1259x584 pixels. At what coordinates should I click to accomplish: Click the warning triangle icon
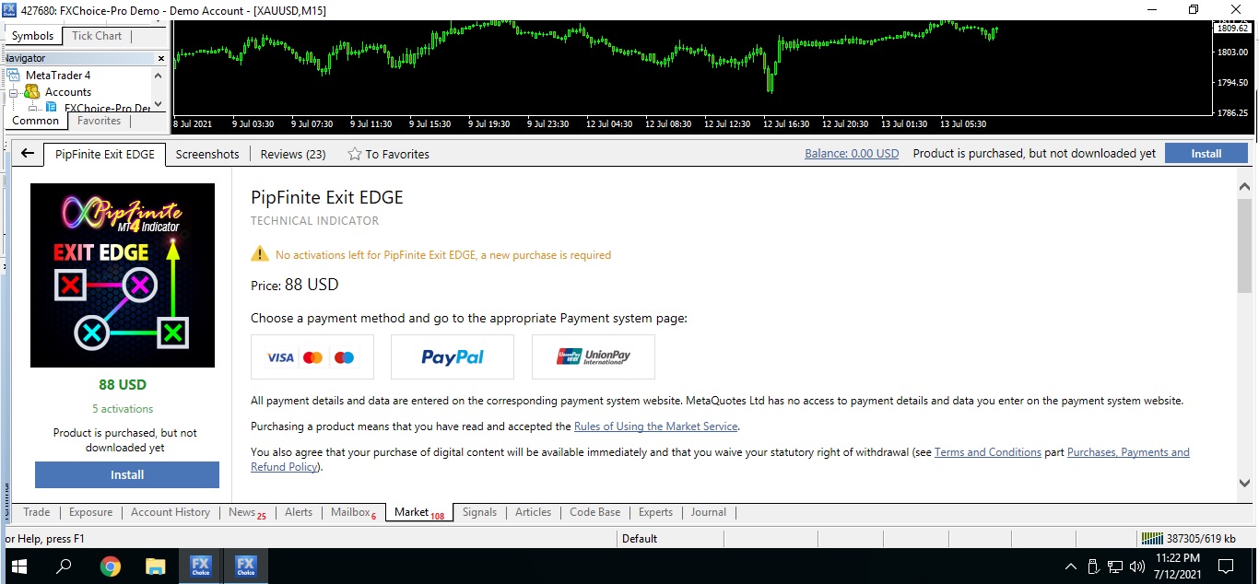[260, 254]
